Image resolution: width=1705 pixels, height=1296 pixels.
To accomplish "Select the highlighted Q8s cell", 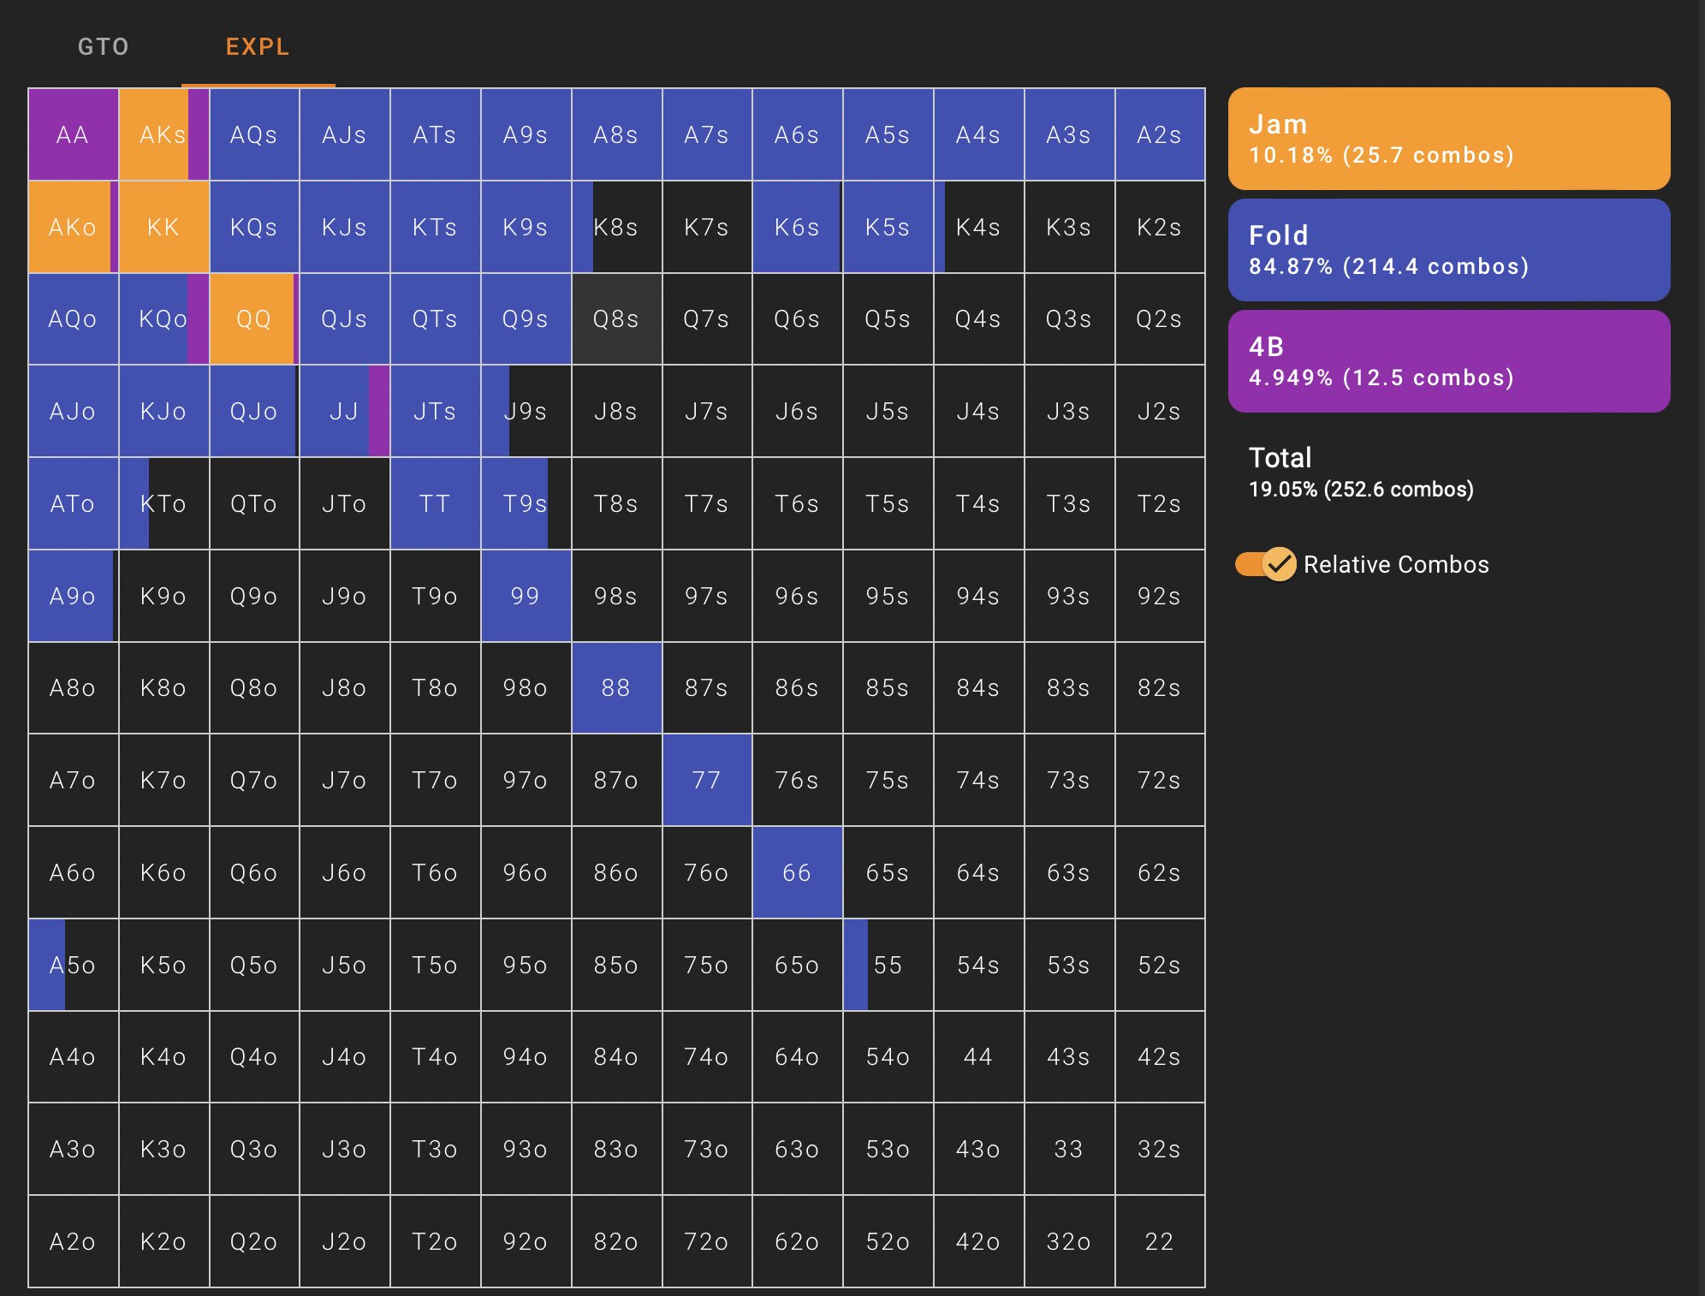I will point(616,319).
